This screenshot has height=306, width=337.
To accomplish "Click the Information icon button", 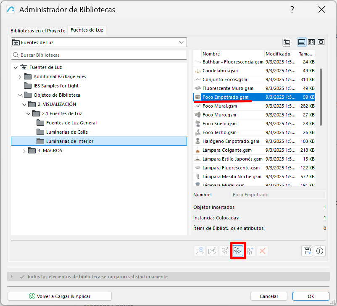I will (320, 251).
